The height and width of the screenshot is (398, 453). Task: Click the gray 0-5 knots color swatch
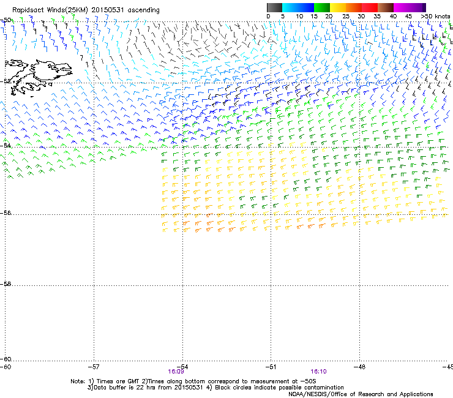pyautogui.click(x=274, y=7)
